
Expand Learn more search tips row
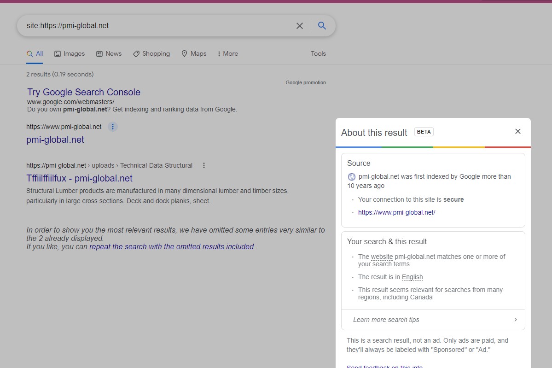(x=433, y=320)
